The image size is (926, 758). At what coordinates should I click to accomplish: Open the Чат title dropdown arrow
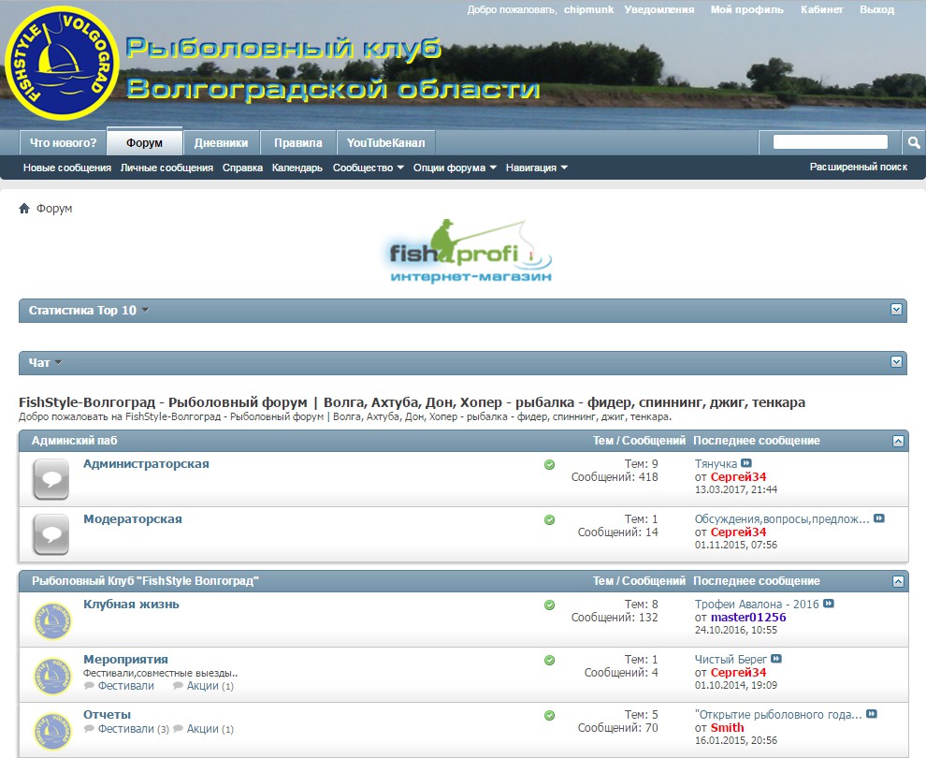pos(58,363)
